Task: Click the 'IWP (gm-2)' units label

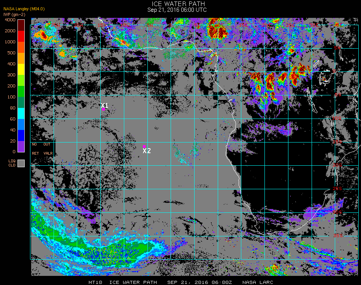Action: click(14, 14)
